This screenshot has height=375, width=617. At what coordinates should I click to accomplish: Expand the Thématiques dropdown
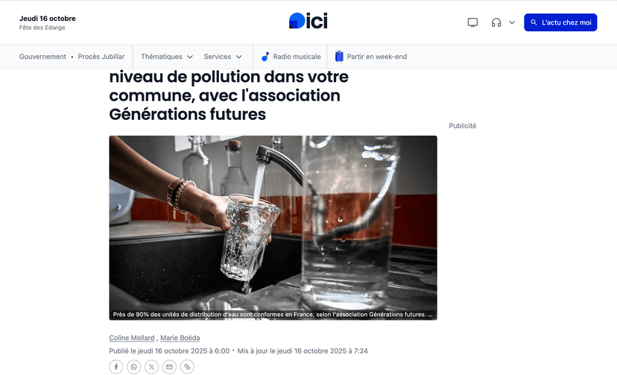coord(167,57)
